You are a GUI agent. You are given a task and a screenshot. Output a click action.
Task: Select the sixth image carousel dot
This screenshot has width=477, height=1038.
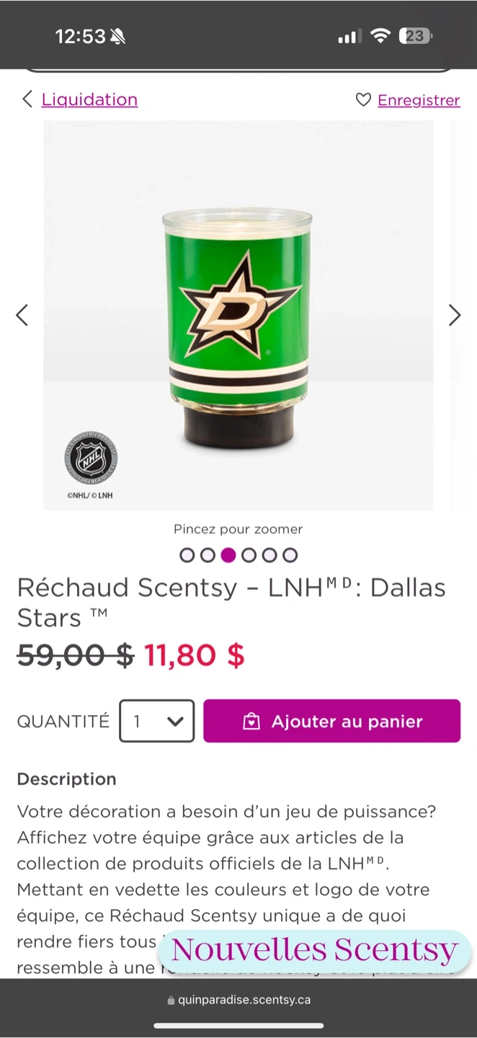pyautogui.click(x=290, y=555)
